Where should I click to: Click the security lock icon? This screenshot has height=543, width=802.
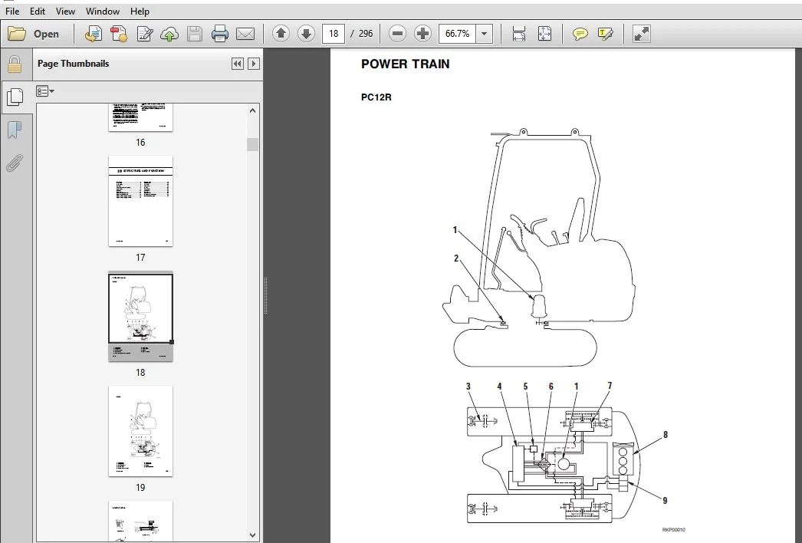click(x=15, y=64)
